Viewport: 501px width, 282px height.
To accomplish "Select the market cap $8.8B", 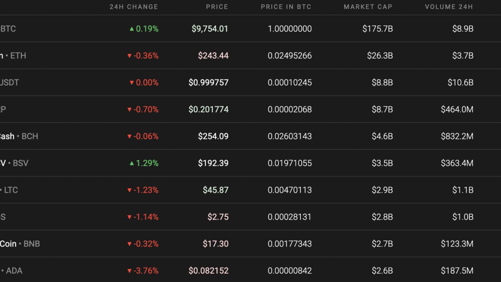I will point(382,83).
